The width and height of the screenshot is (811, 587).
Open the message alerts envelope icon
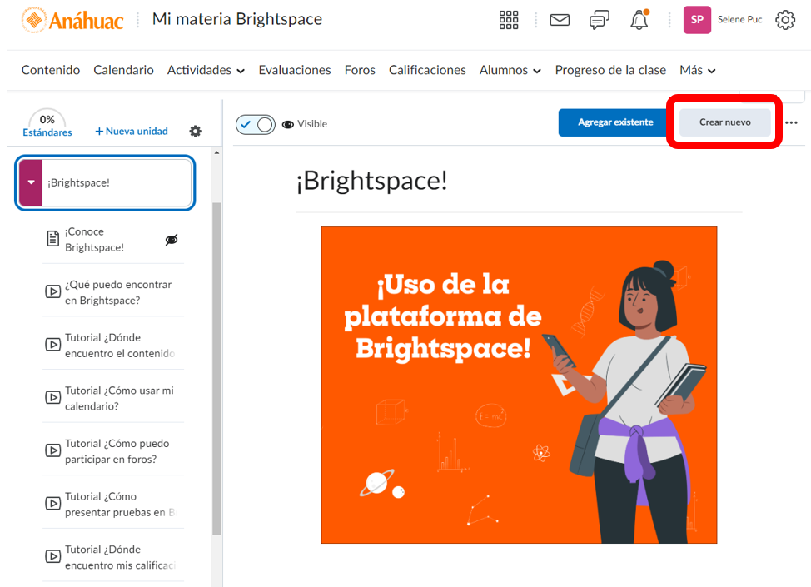pyautogui.click(x=560, y=20)
